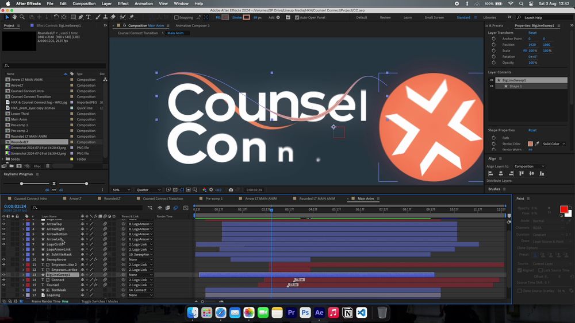
Task: Click the red Paint foreground color swatch
Action: (564, 209)
